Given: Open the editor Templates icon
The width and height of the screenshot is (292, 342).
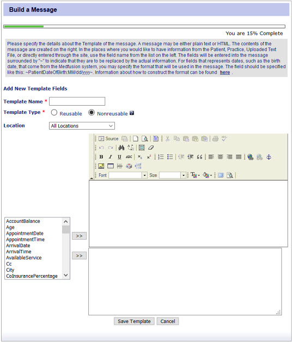Looking at the screenshot, I should coord(156,139).
